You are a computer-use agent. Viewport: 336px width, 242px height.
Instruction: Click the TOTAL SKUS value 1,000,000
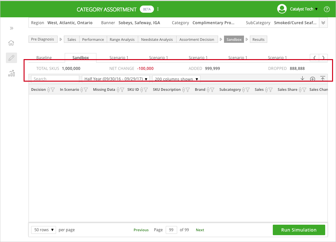coord(71,68)
